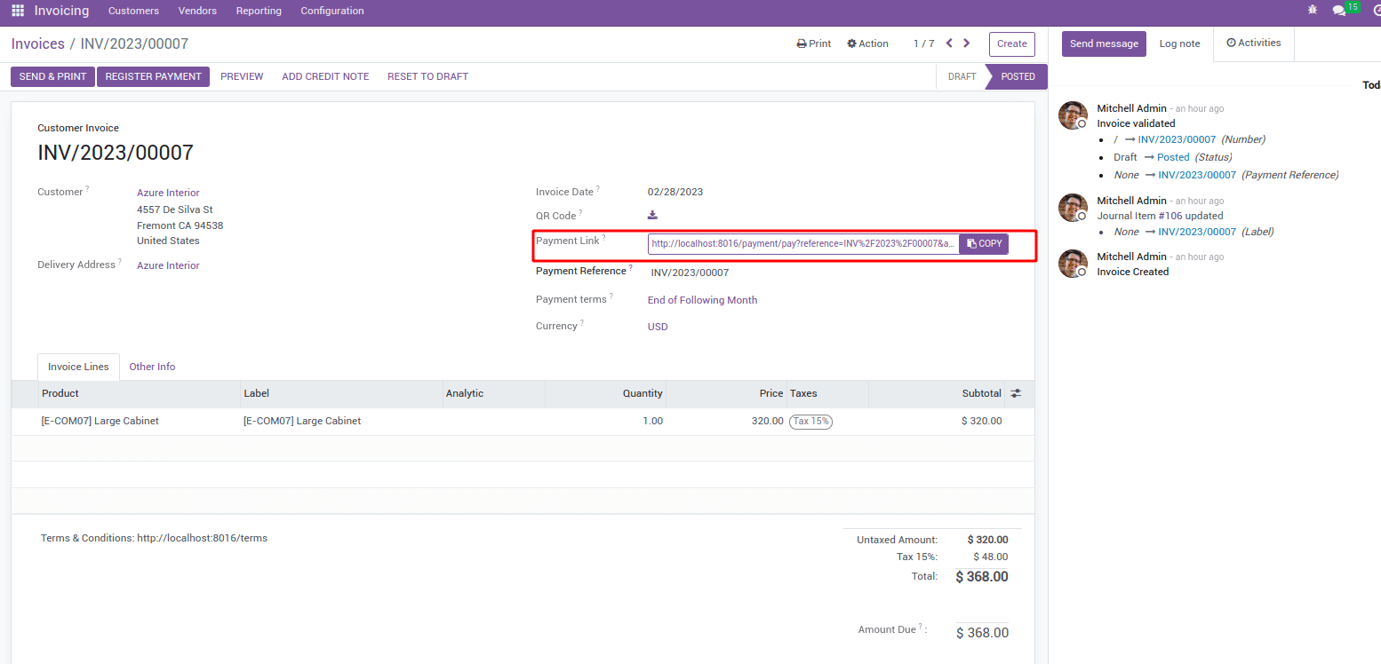Image resolution: width=1381 pixels, height=664 pixels.
Task: Open optional columns via the sliders icon
Action: pyautogui.click(x=1016, y=393)
